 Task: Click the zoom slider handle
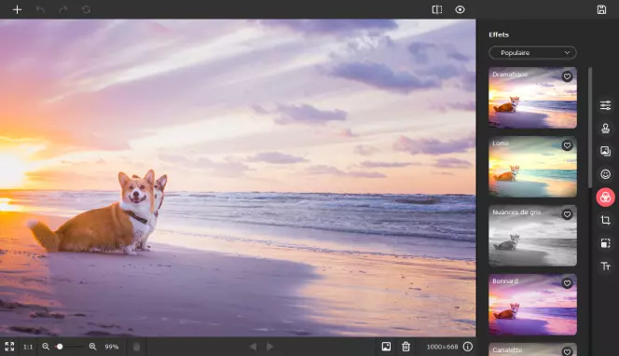coord(60,347)
